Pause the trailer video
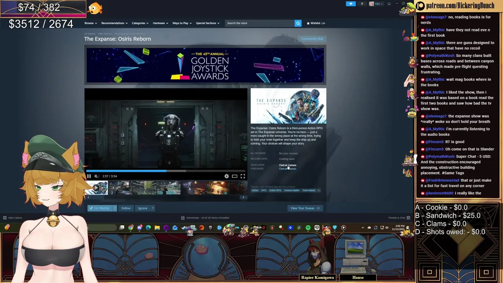 [x=89, y=176]
